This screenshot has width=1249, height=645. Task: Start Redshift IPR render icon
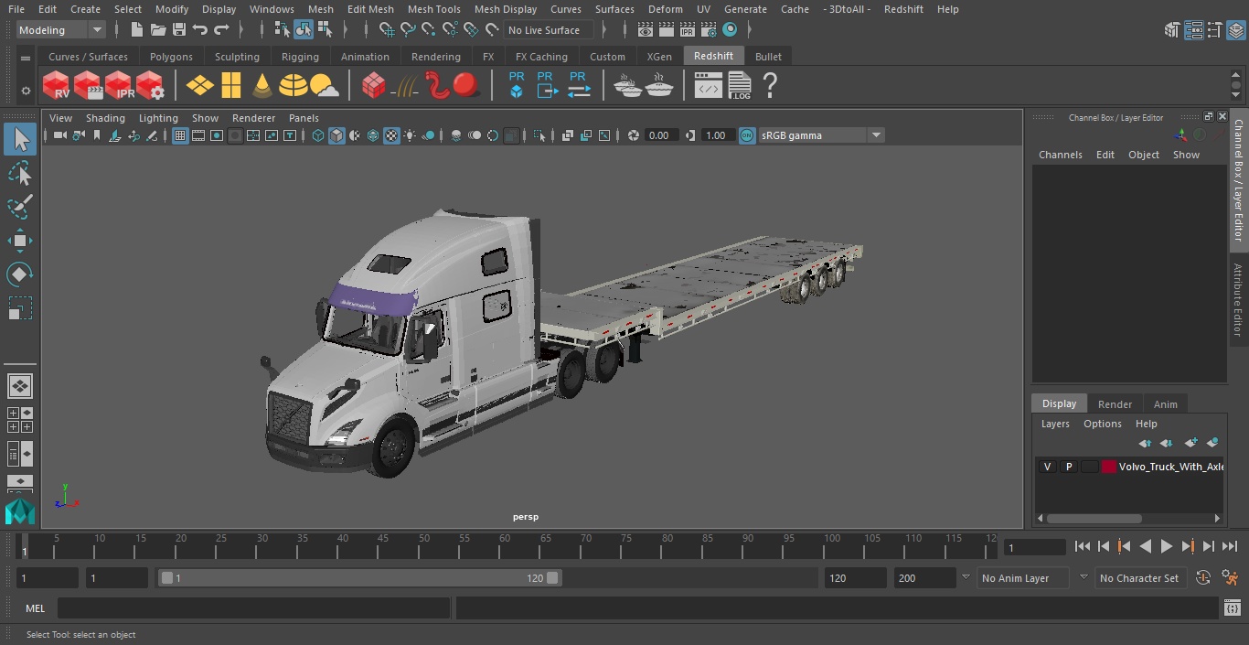click(119, 86)
